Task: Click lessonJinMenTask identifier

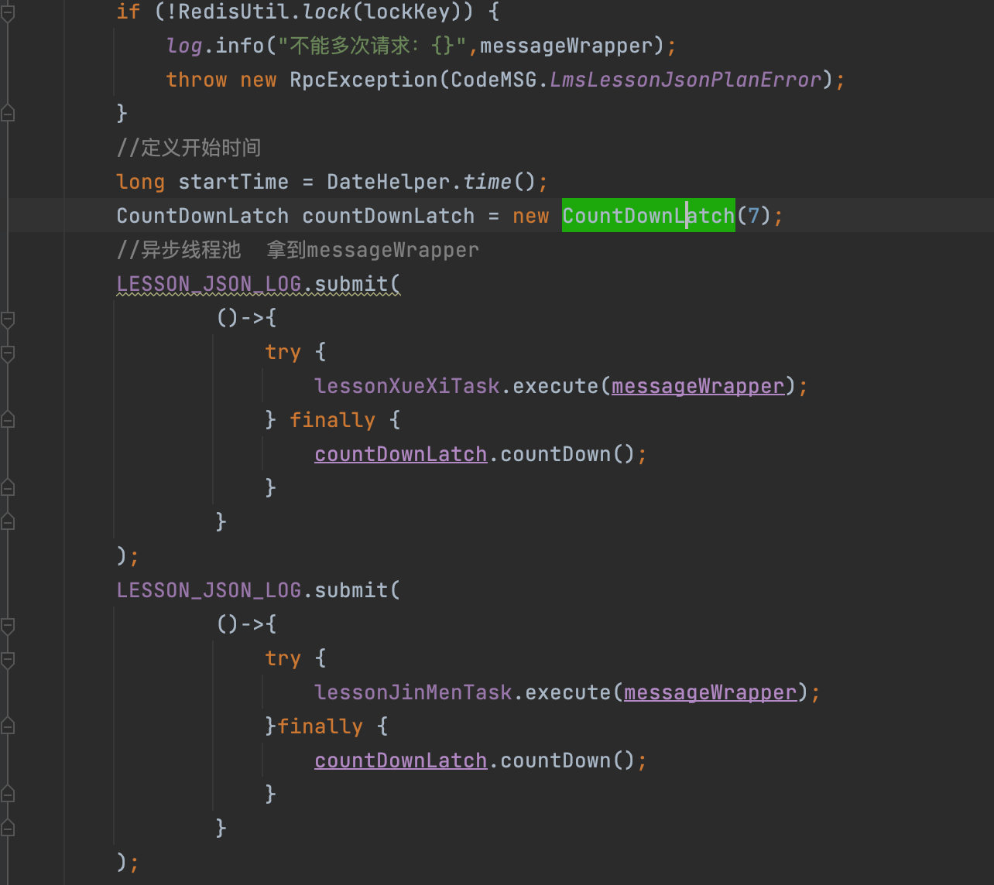Action: [413, 692]
